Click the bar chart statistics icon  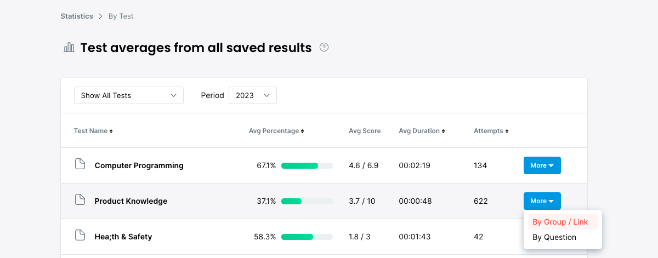click(69, 47)
